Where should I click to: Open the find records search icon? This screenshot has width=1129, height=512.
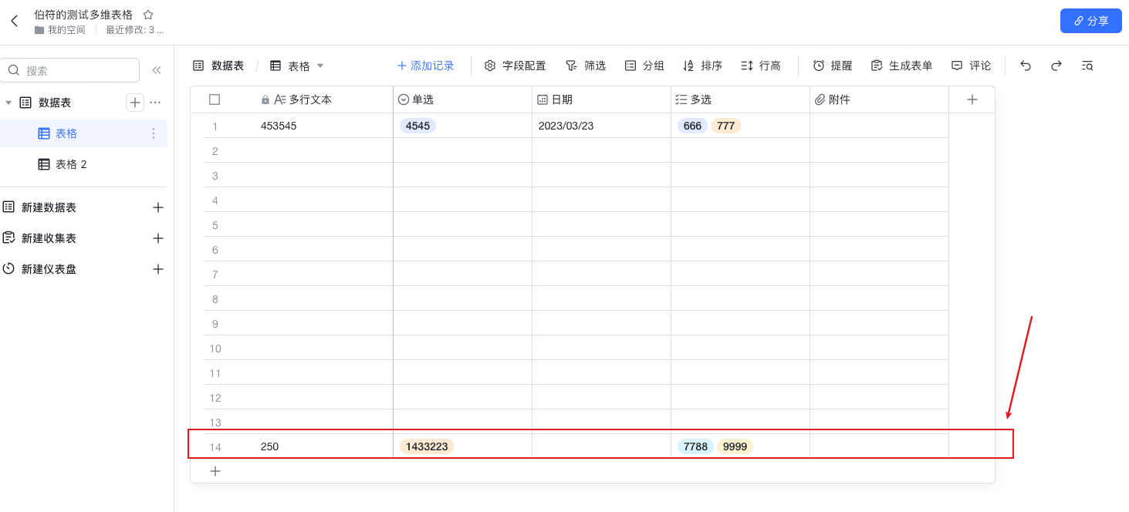click(x=1087, y=66)
